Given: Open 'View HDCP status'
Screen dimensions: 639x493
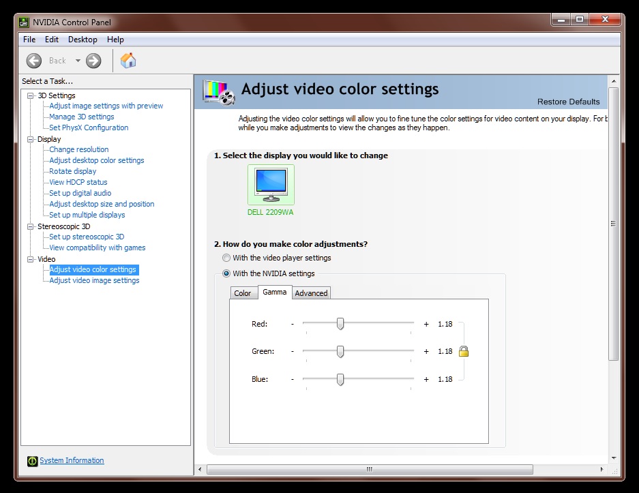Looking at the screenshot, I should click(78, 182).
